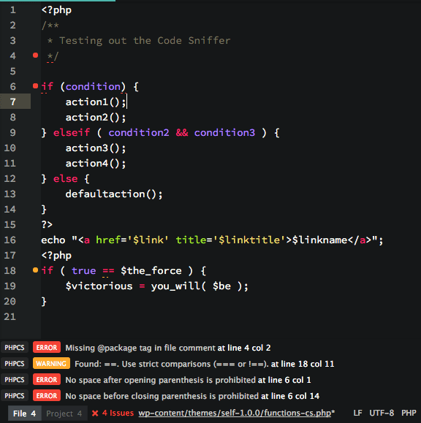Viewport: 421px width, 423px height.
Task: Click the ERROR badge for line 4 col 2
Action: (x=47, y=348)
